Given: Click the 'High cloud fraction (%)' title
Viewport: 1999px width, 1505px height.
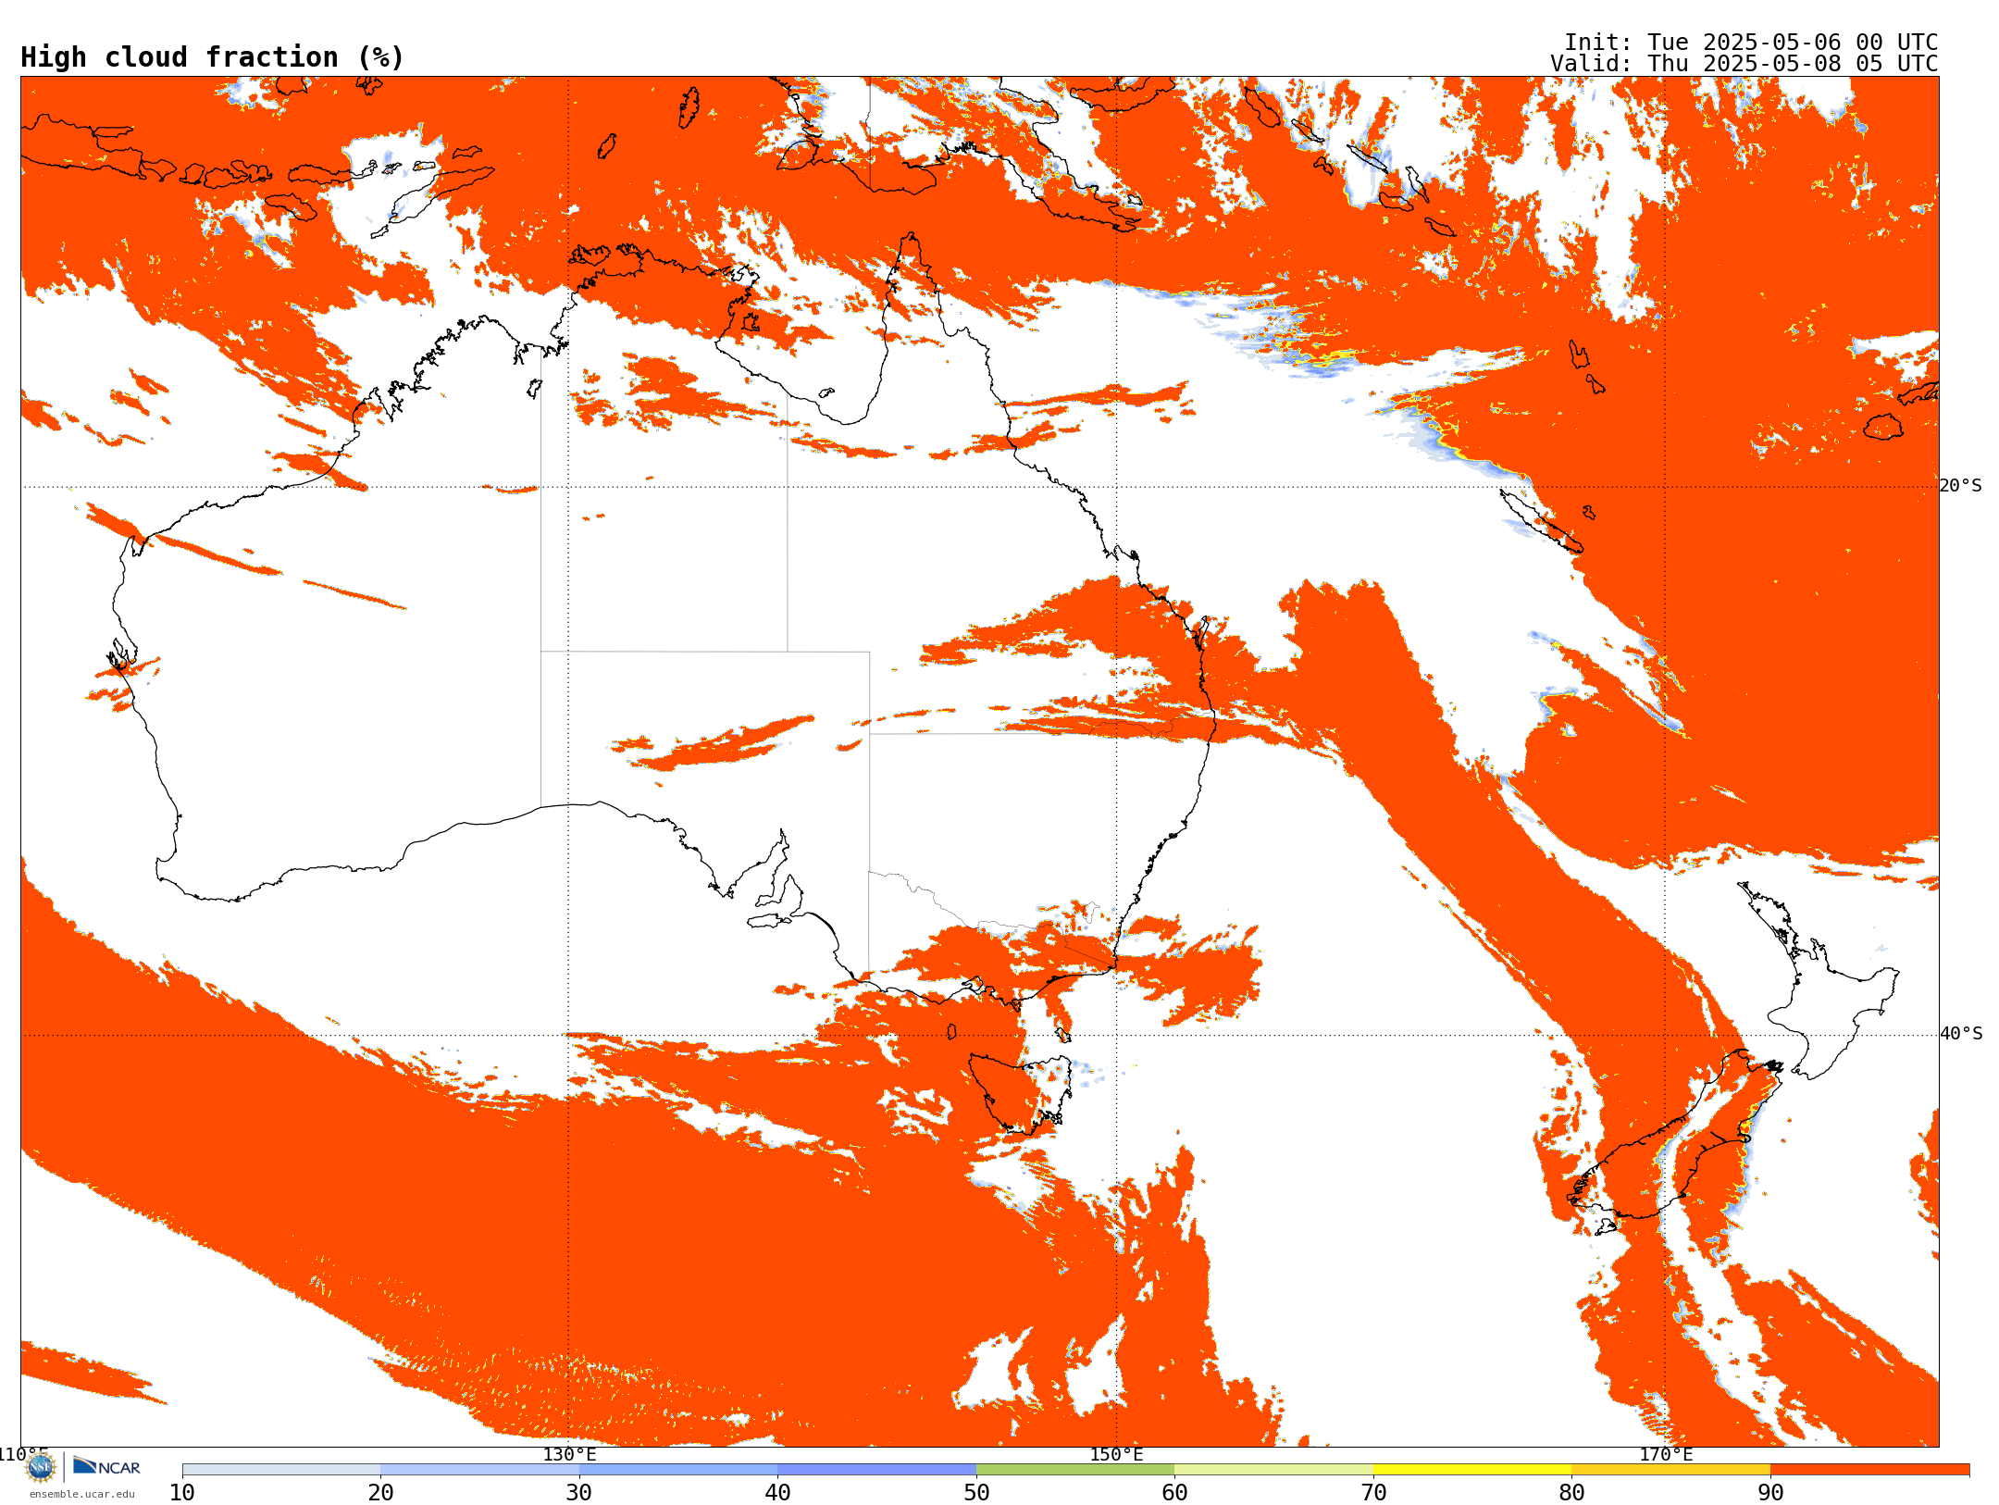Looking at the screenshot, I should coord(213,57).
